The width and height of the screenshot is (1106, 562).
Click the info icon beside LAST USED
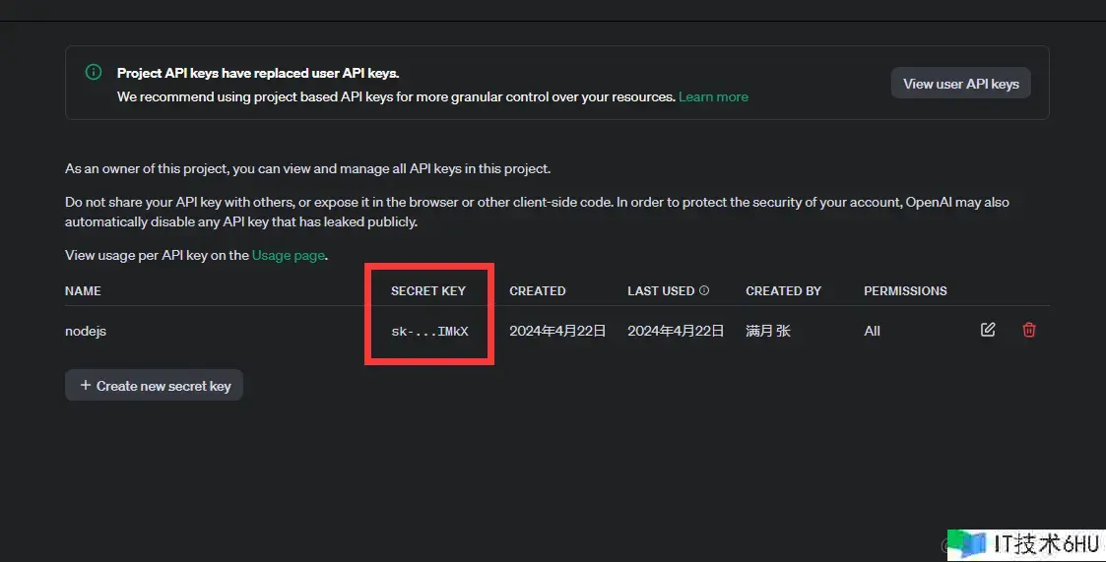(x=704, y=290)
